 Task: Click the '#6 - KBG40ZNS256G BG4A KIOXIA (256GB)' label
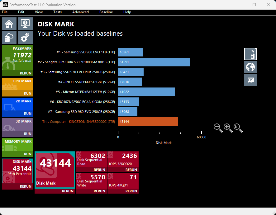click(82, 102)
